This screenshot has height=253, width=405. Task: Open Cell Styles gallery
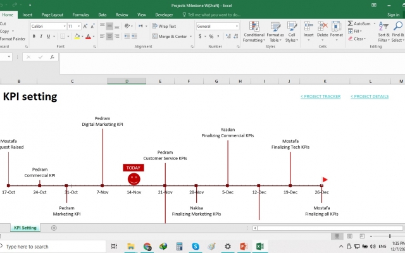292,32
